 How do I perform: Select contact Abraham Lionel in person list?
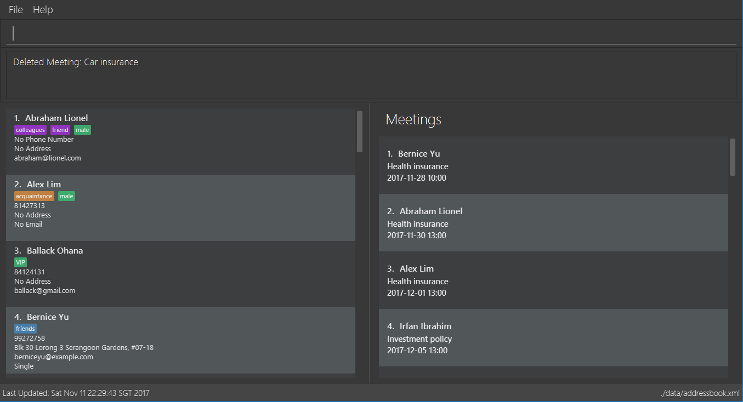[x=180, y=141]
